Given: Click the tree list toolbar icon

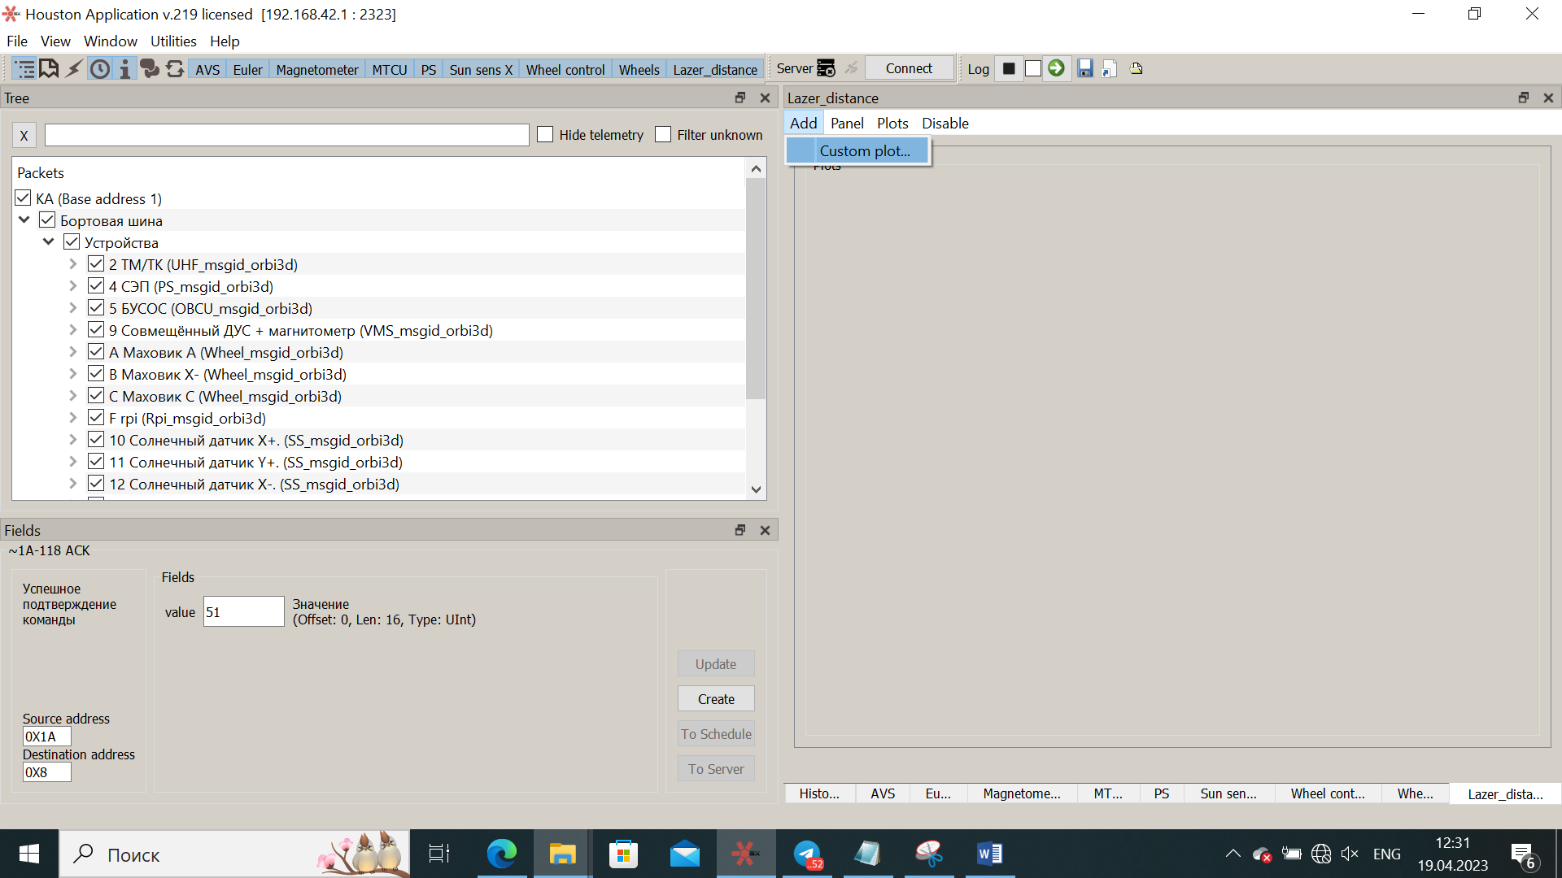Looking at the screenshot, I should (24, 69).
